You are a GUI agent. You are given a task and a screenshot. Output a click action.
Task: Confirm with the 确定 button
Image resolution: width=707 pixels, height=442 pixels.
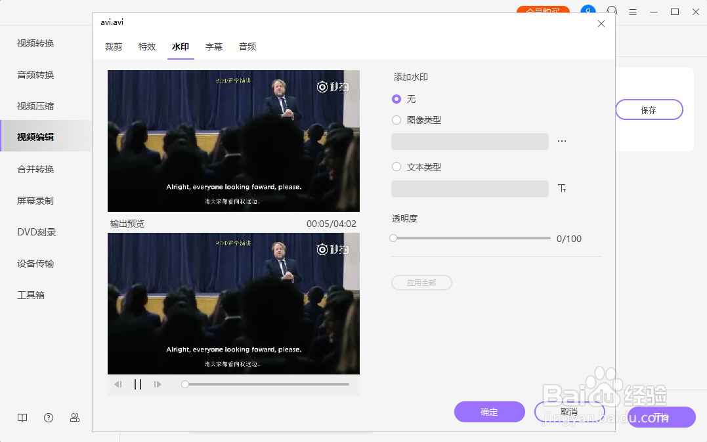[x=489, y=412]
